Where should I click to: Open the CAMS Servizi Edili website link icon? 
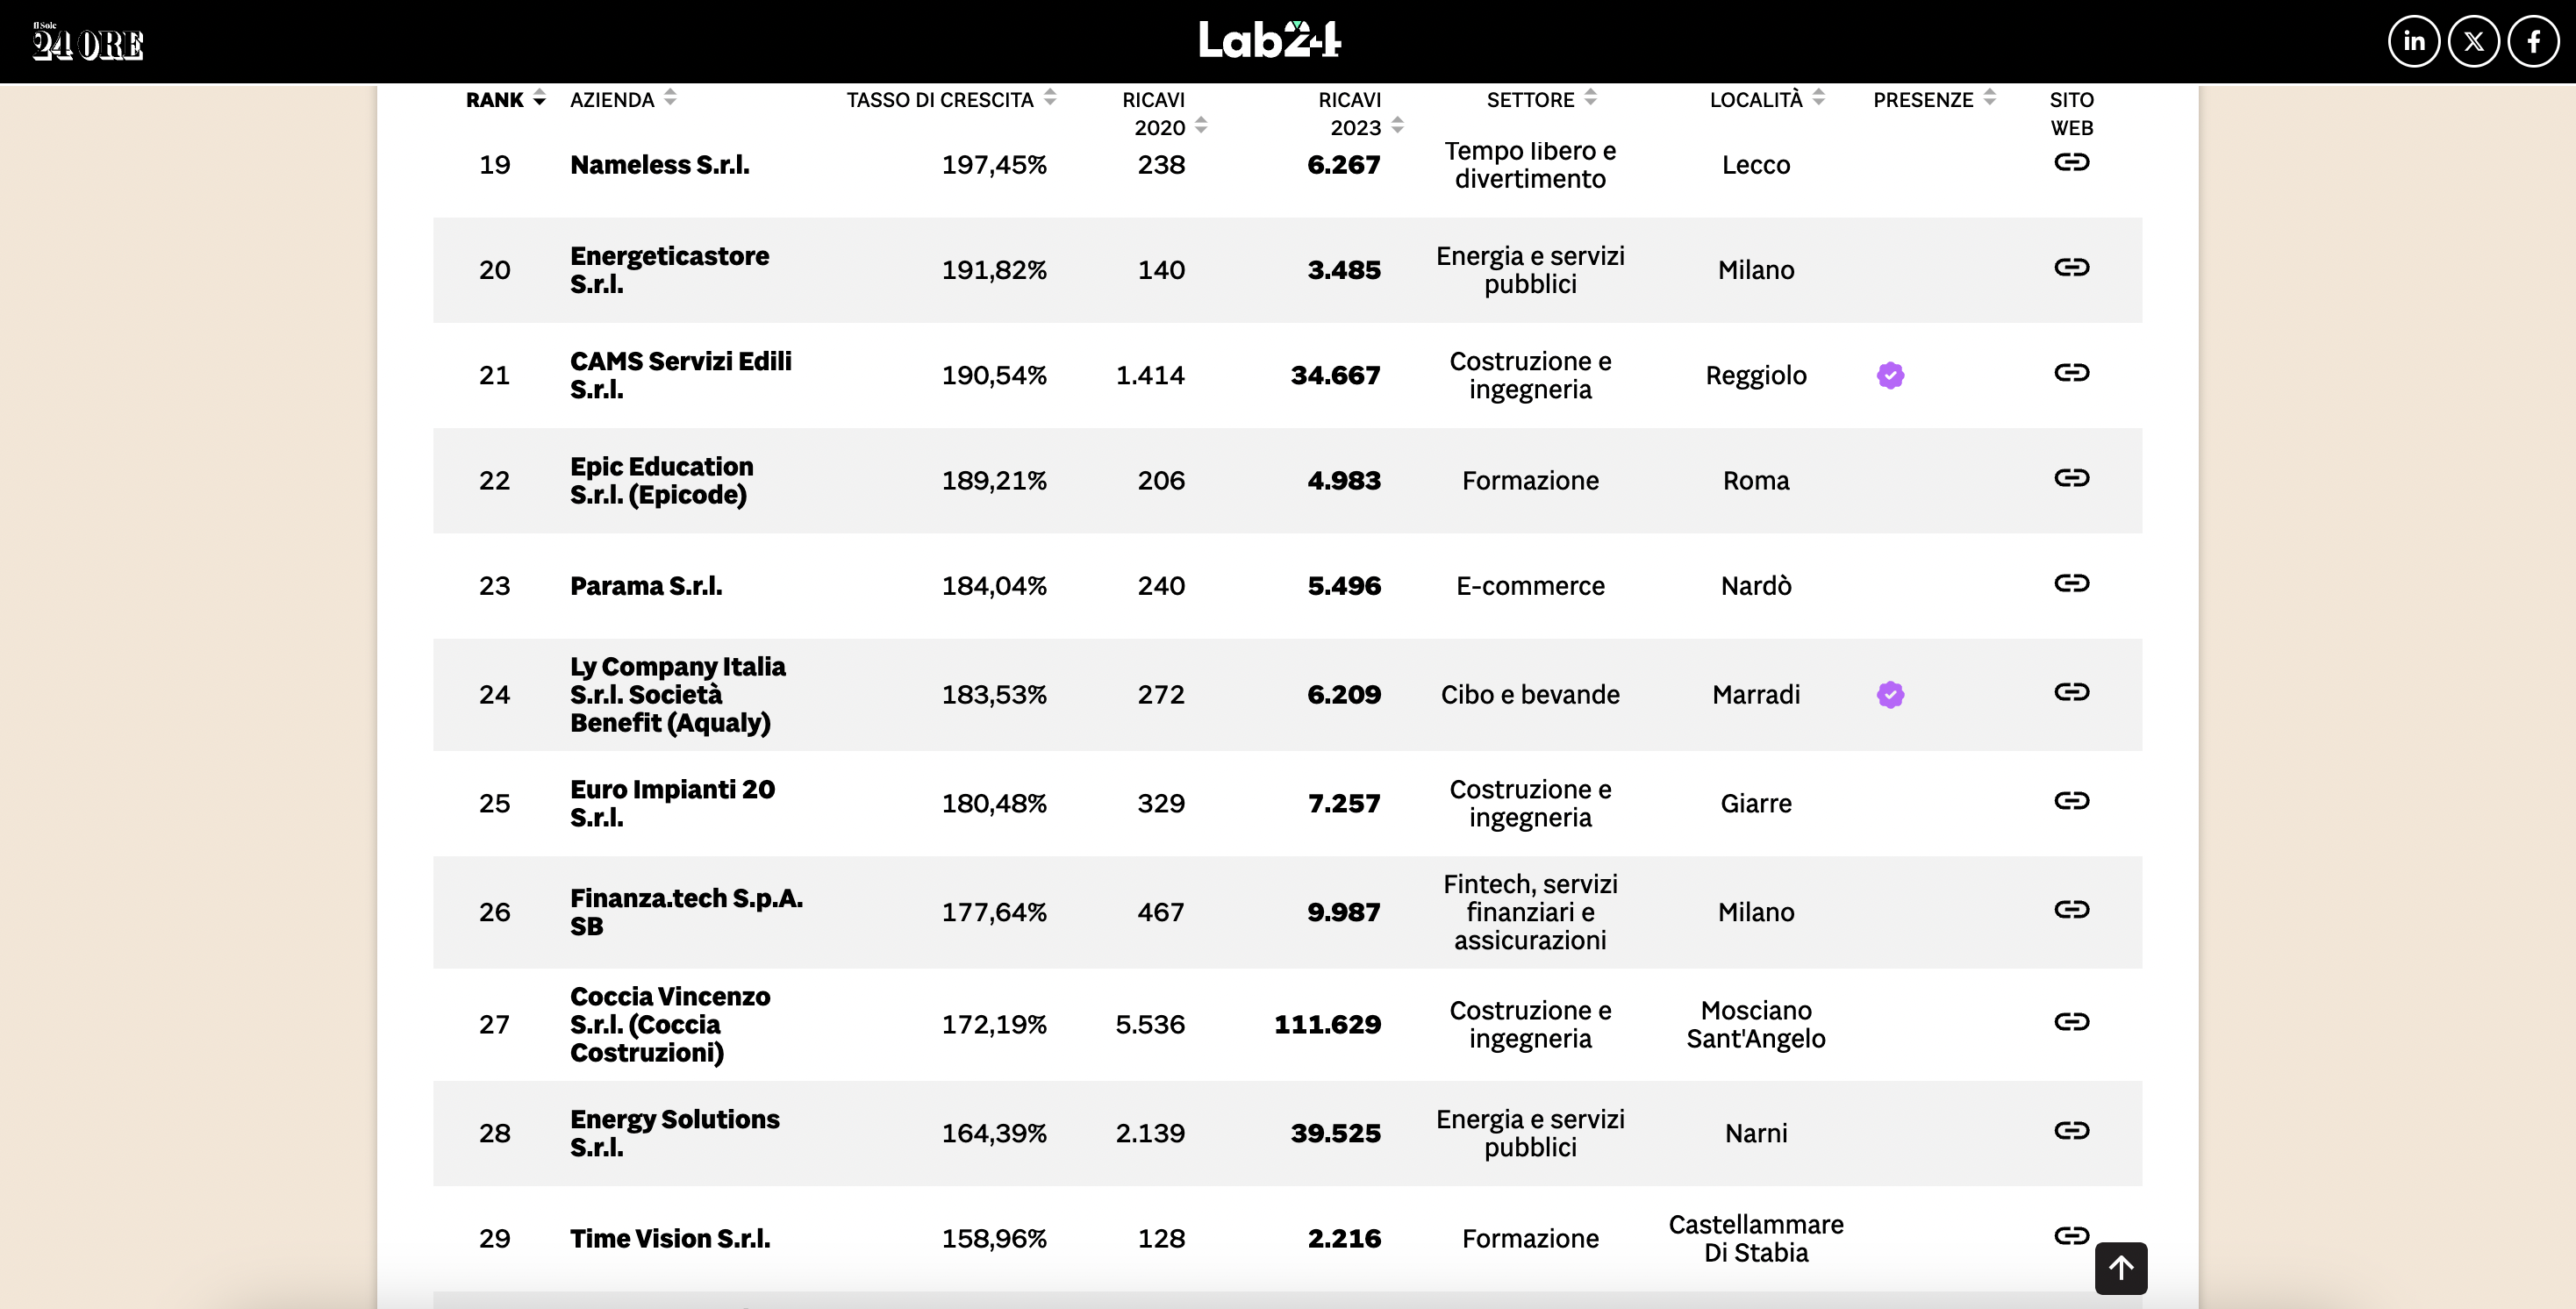point(2071,373)
